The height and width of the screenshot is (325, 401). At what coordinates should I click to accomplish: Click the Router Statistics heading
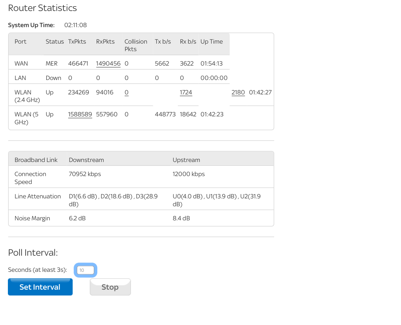point(42,8)
